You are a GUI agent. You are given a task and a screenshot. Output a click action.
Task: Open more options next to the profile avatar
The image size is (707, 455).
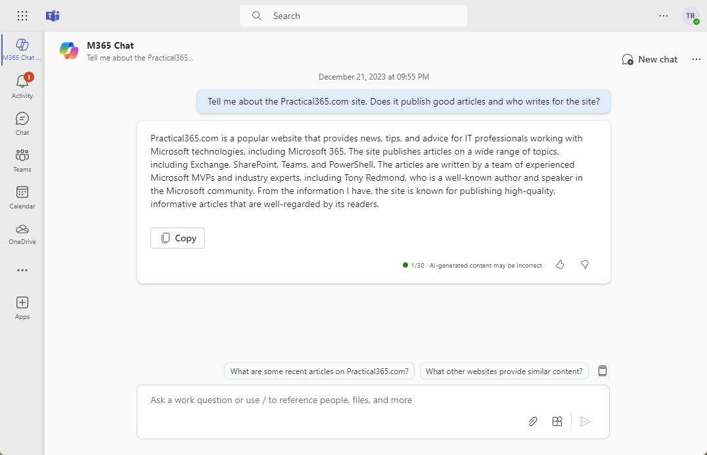(663, 15)
